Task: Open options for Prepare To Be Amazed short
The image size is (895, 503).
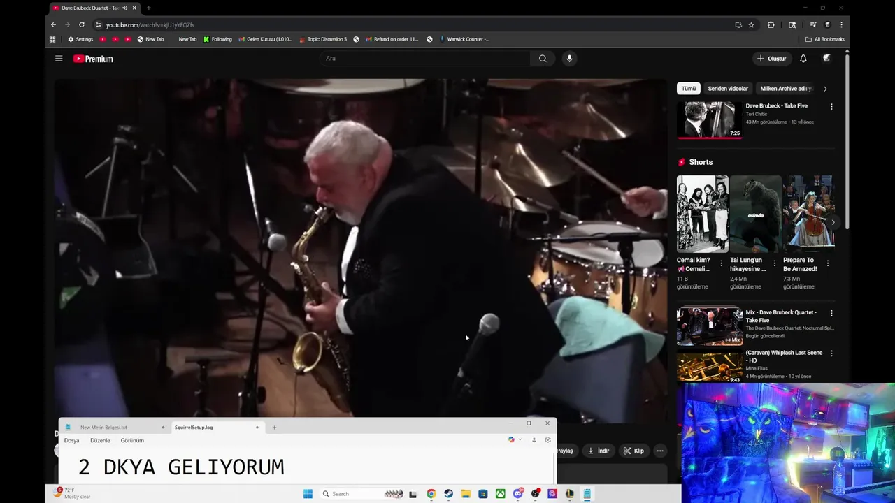Action: 828,263
